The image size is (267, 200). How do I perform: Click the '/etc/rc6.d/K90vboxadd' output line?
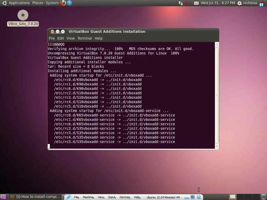coord(98,89)
